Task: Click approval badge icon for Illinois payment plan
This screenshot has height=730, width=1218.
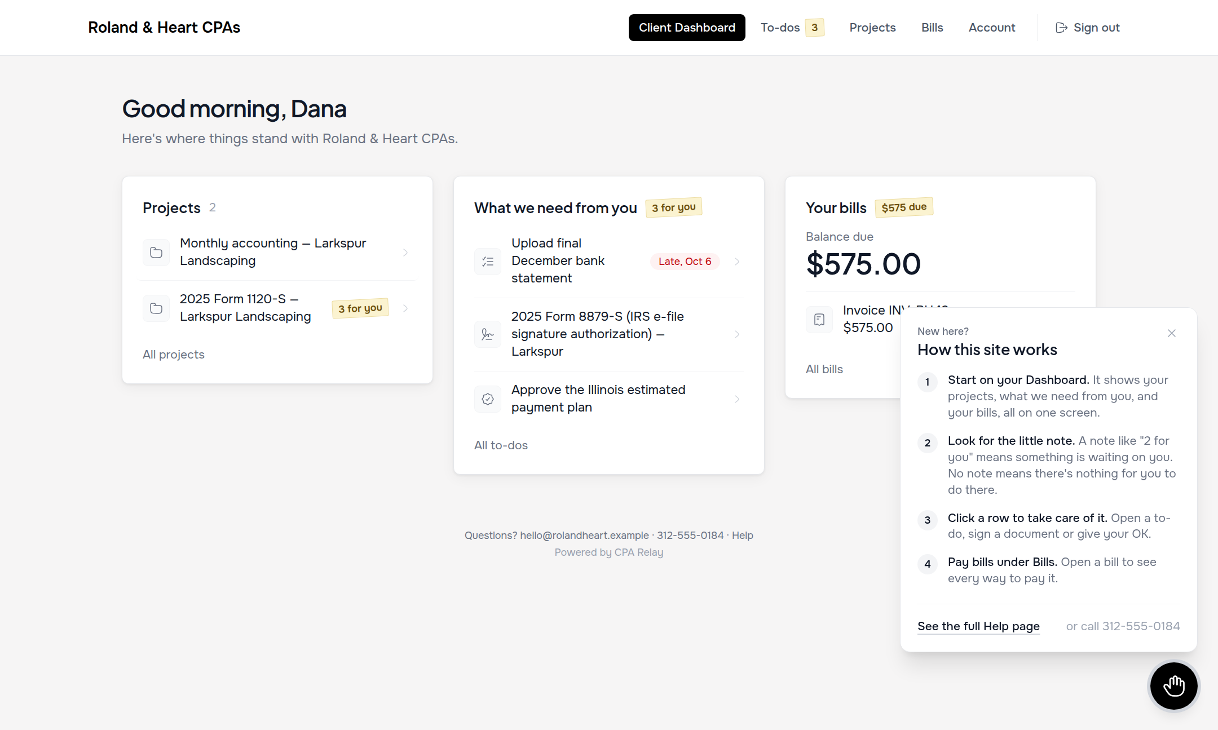Action: click(x=488, y=399)
